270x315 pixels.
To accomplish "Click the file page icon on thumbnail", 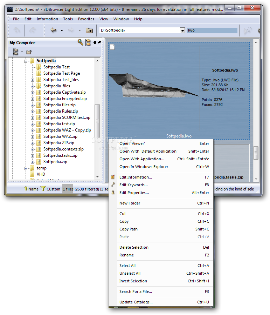I will 112,47.
